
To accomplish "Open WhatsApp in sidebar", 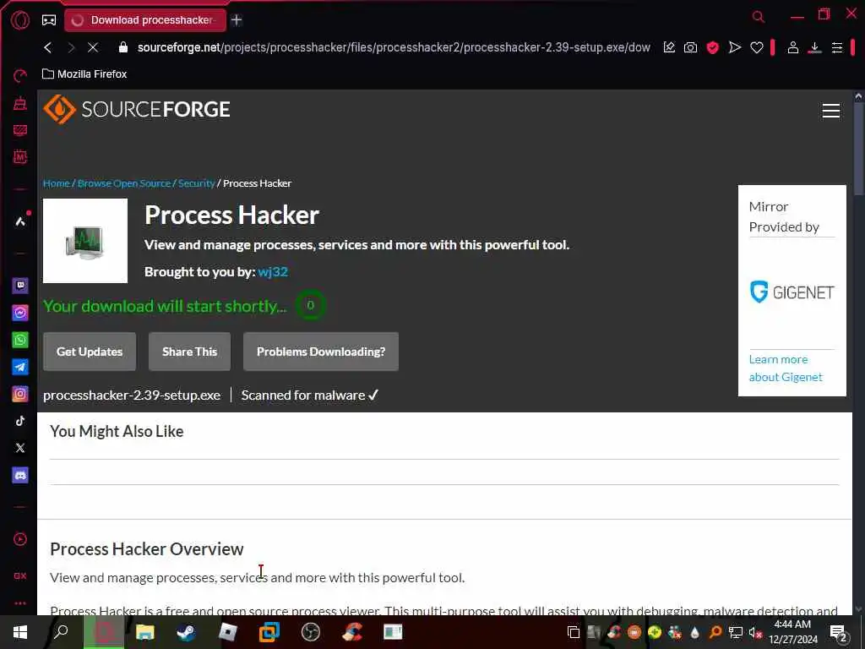I will 20,340.
